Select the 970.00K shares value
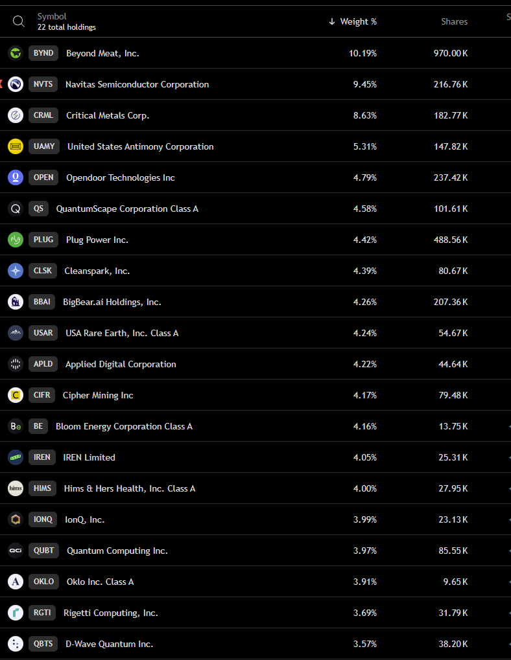This screenshot has height=660, width=511. click(450, 54)
